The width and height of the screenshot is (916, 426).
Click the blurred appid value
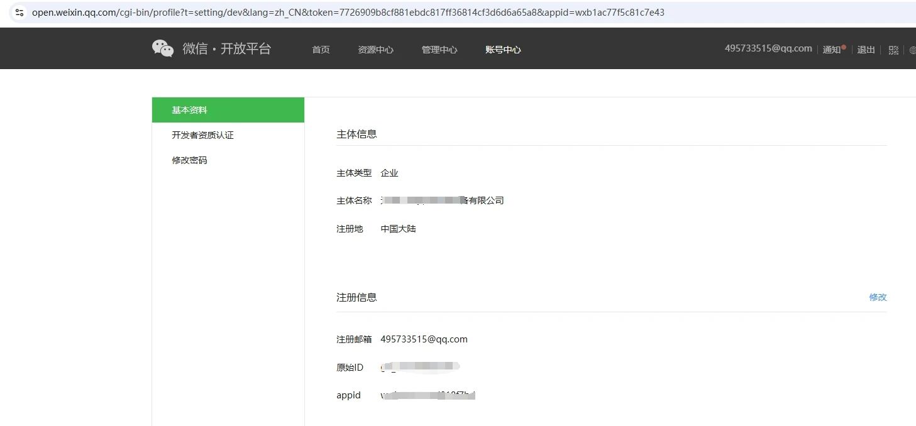428,395
